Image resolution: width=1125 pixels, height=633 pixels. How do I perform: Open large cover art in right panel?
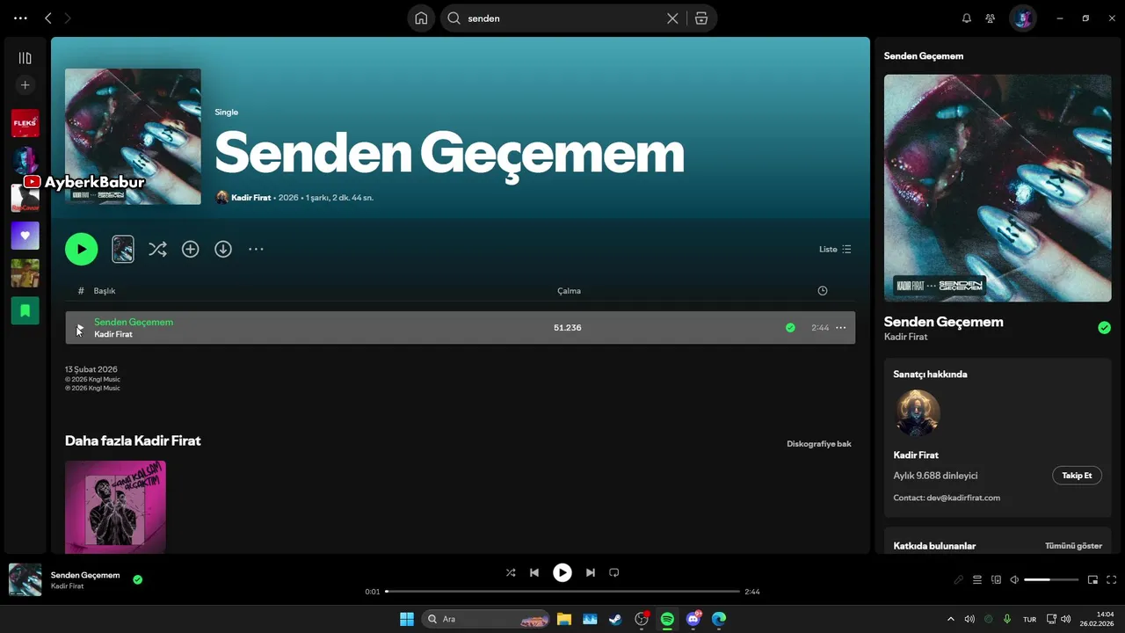coord(998,188)
